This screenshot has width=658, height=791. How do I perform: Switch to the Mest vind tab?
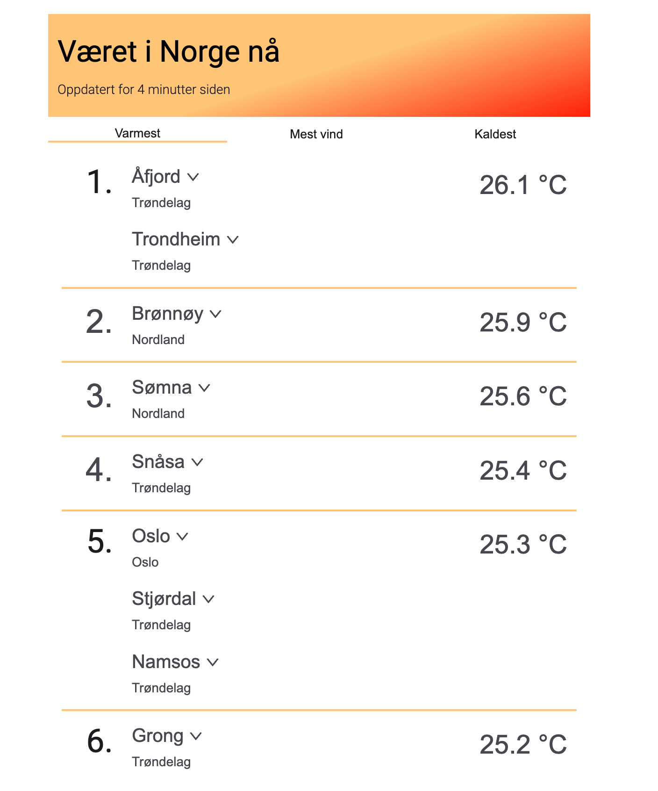[x=316, y=134]
